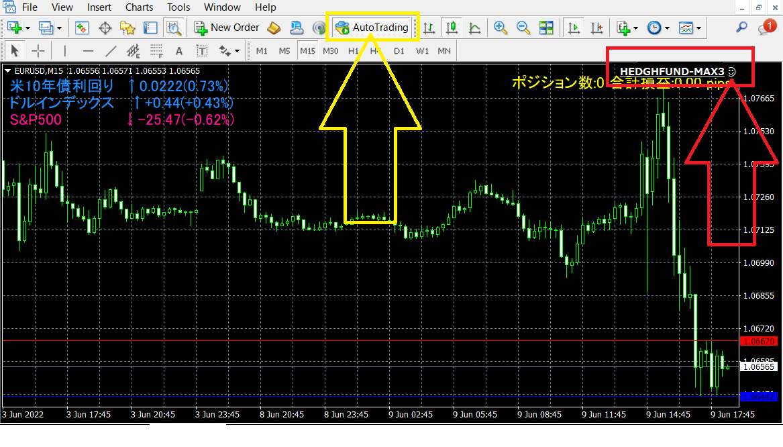Open the Profiles toolbar icon
783x447 pixels.
pyautogui.click(x=46, y=28)
